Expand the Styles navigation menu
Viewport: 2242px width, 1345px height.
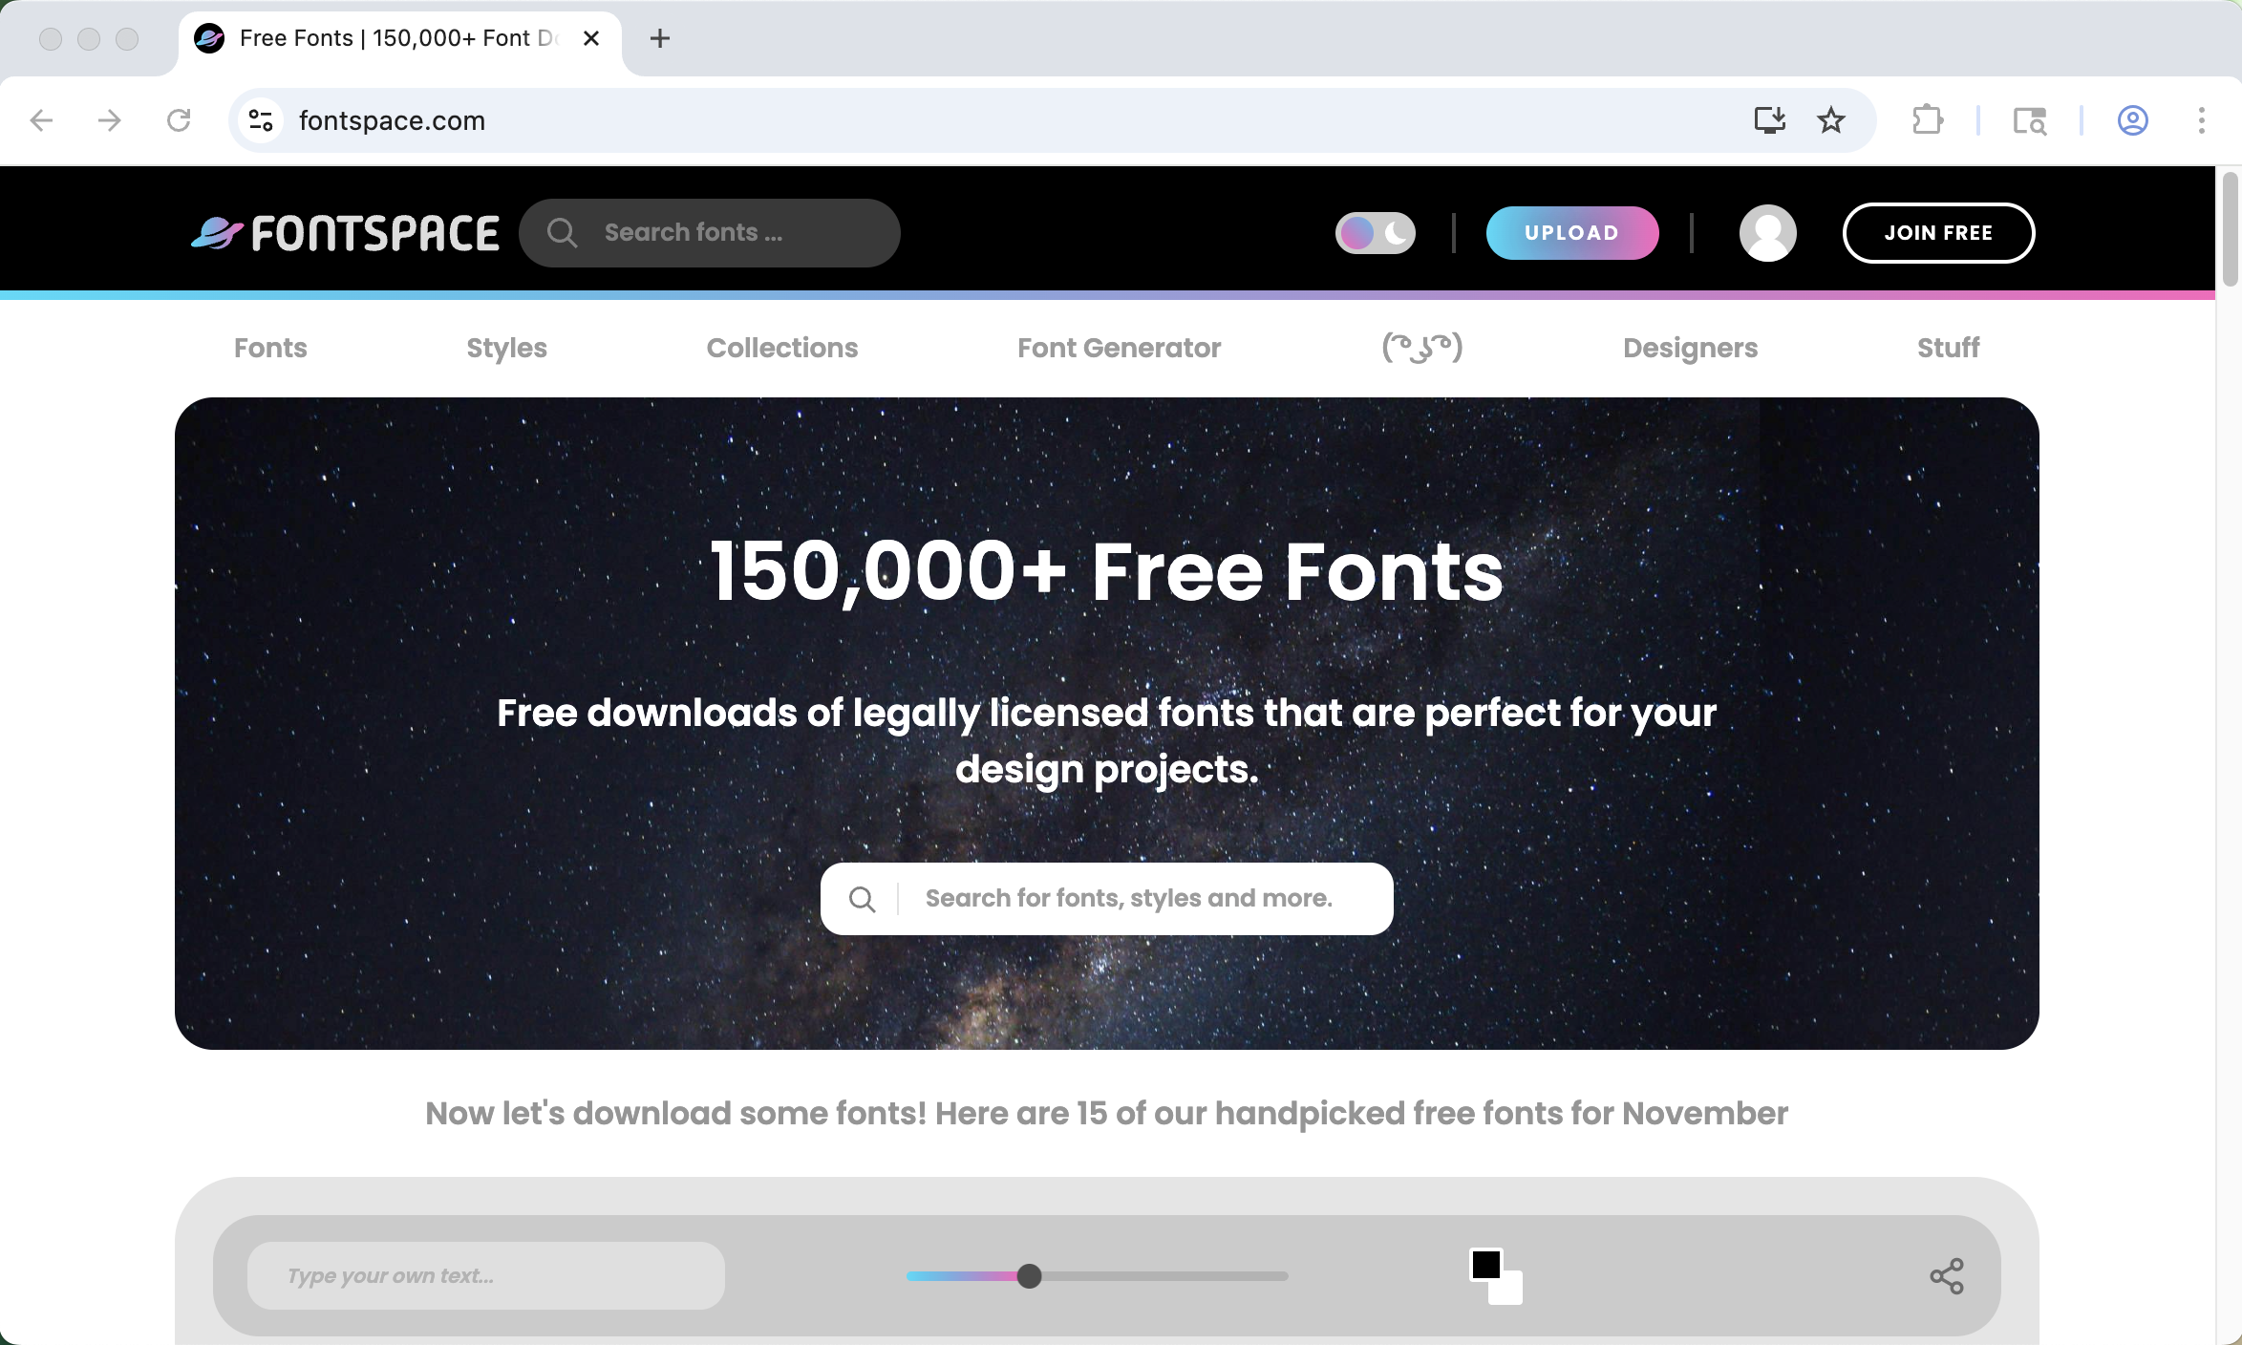(x=506, y=348)
